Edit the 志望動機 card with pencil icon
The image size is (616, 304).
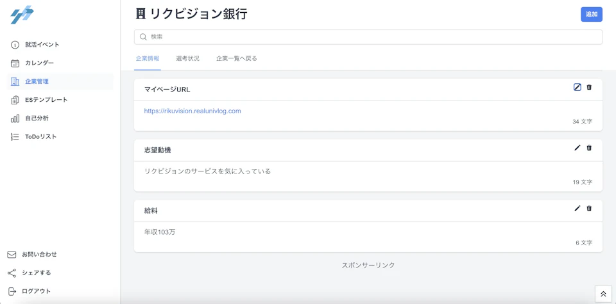click(x=577, y=148)
